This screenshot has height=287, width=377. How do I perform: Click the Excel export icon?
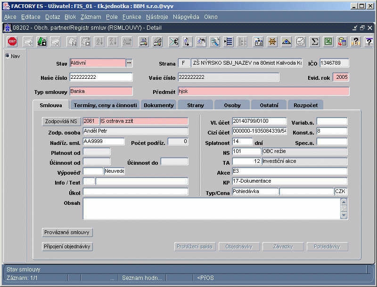[x=328, y=42]
